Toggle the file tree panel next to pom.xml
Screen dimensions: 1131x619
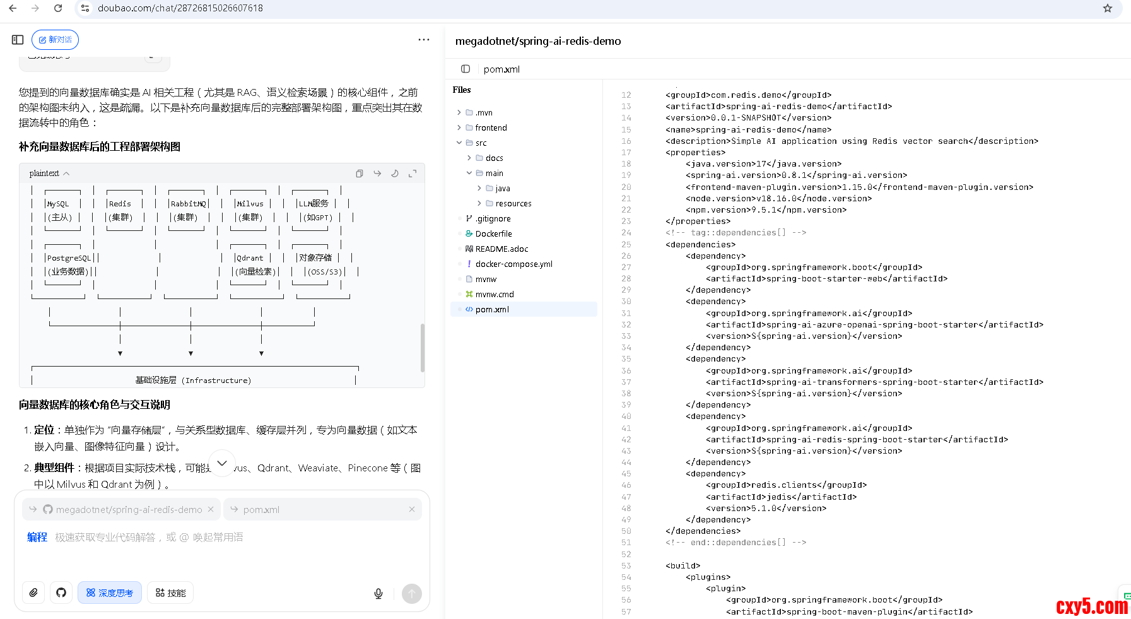(466, 69)
